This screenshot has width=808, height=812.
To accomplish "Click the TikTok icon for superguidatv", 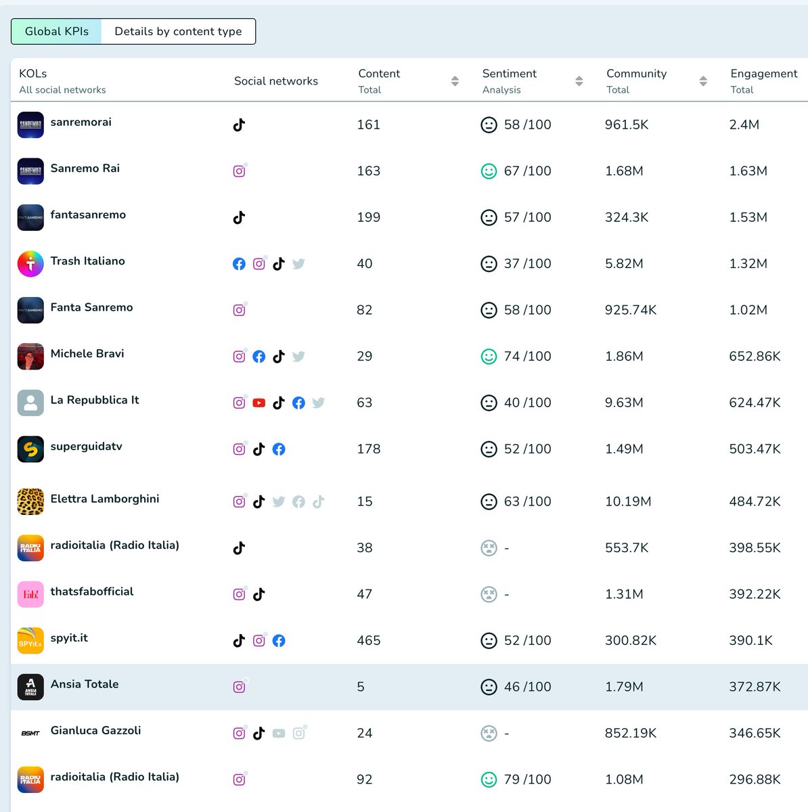I will [259, 449].
